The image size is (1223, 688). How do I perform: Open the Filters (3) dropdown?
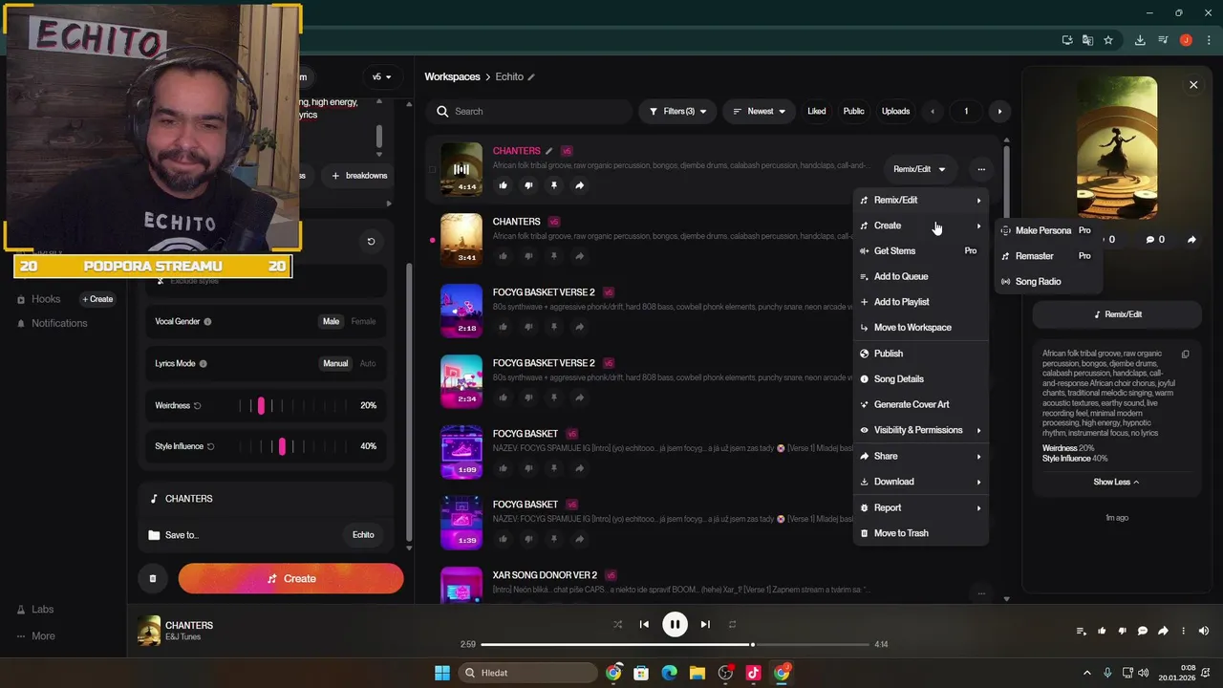point(677,112)
